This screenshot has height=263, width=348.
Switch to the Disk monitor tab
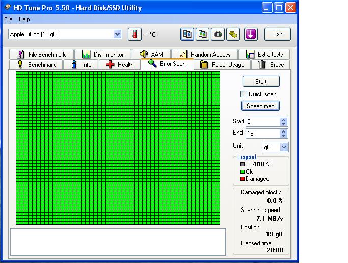click(x=103, y=54)
